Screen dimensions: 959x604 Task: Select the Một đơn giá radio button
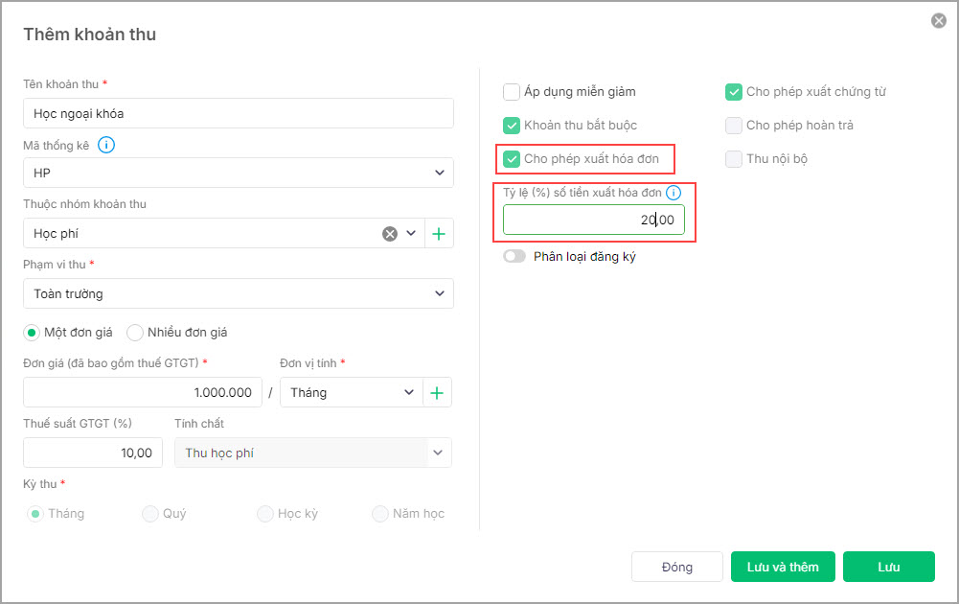point(32,333)
